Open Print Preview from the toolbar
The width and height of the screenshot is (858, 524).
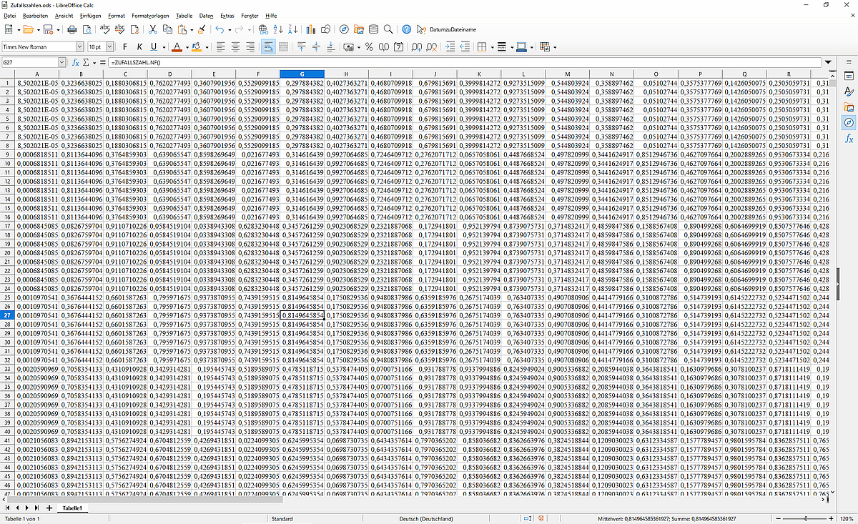pos(87,29)
